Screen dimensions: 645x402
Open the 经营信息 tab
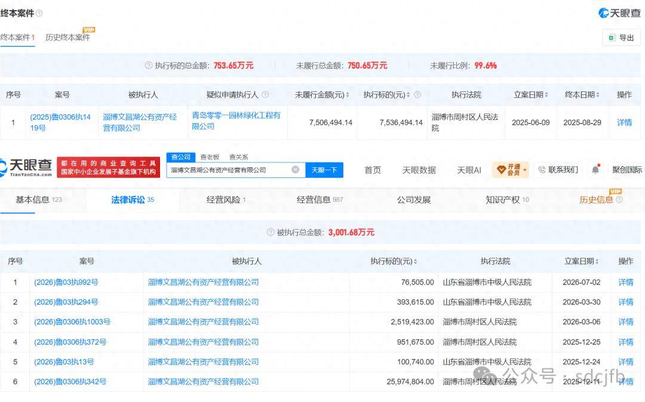[320, 200]
